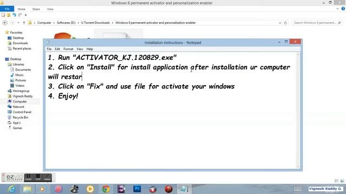
Task: Open the View ribbon tab in Explorer
Action: [x=50, y=9]
